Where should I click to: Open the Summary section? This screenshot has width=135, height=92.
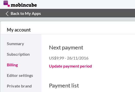click(15, 44)
